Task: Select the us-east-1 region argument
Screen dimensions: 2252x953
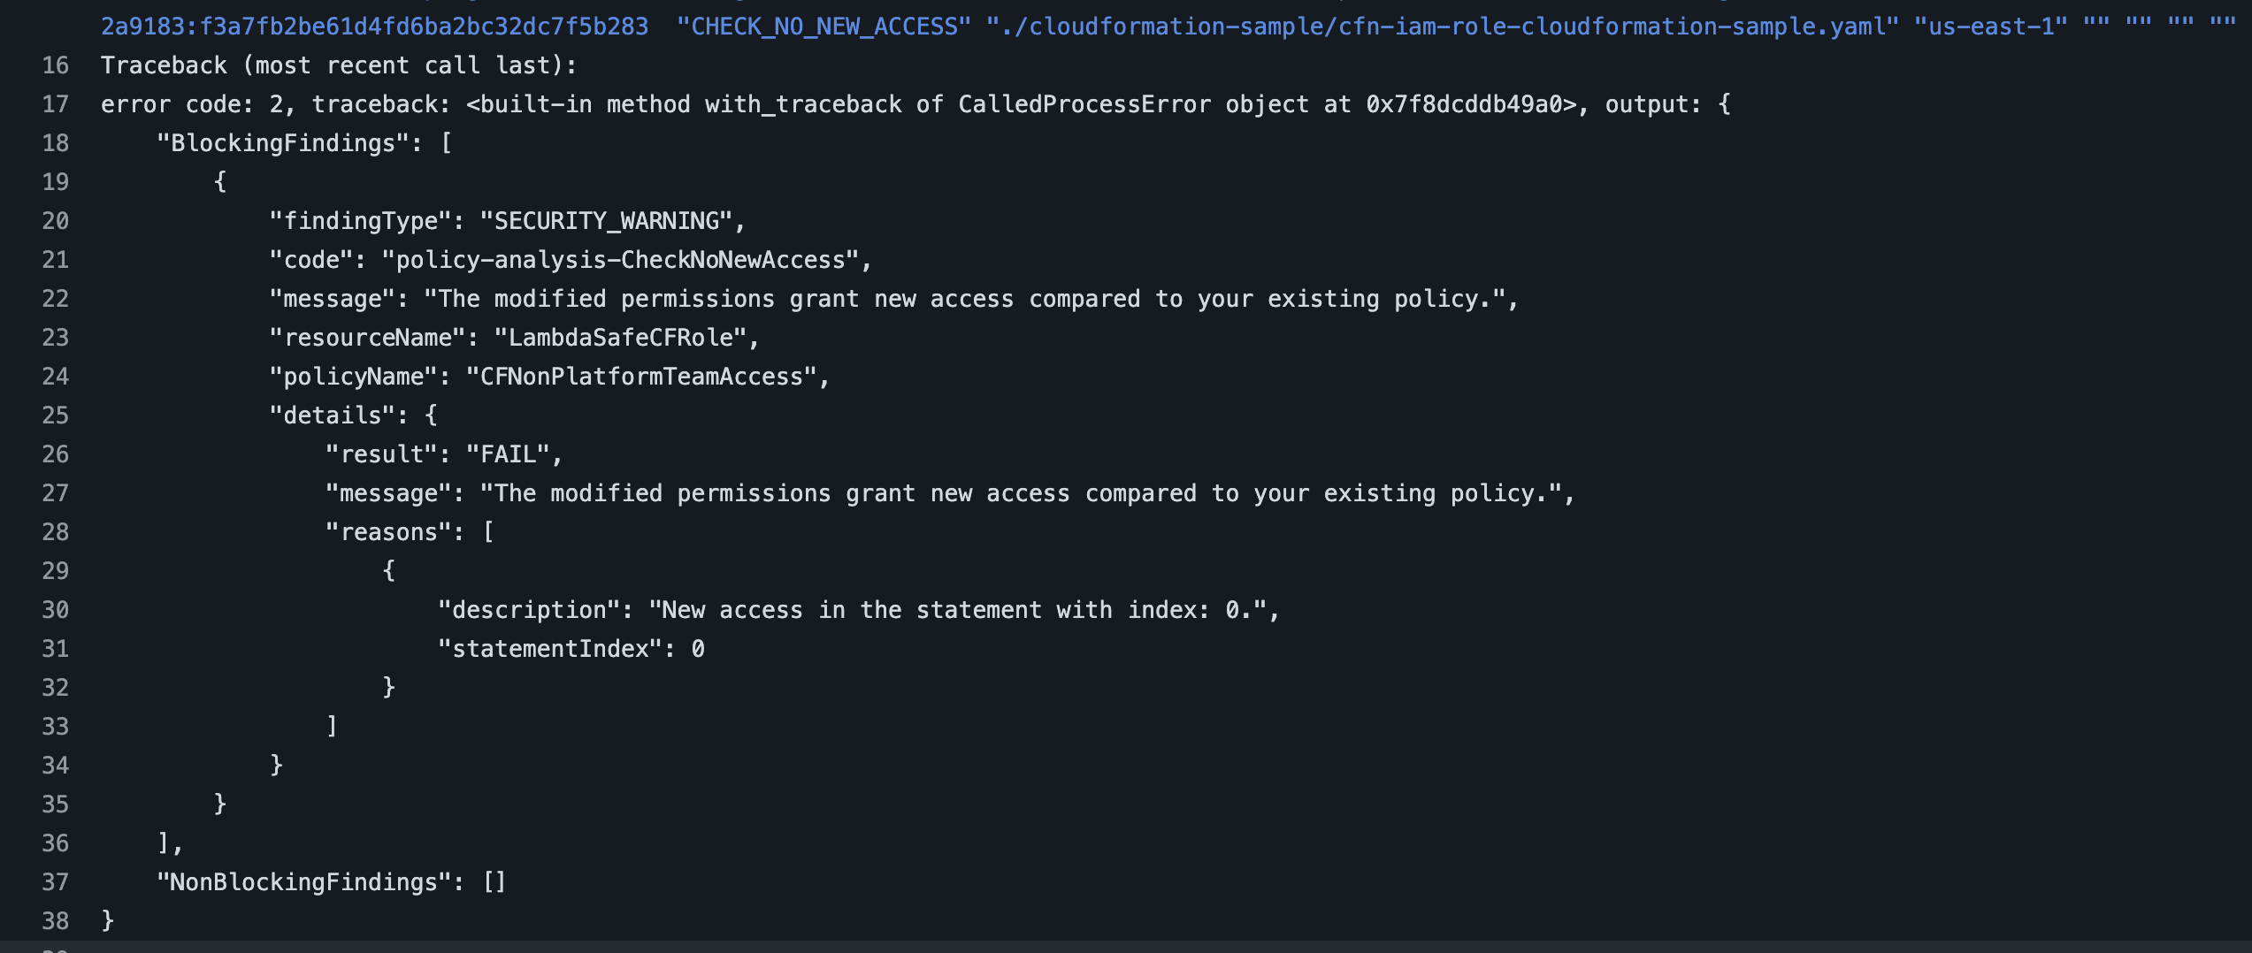Action: 1991,27
